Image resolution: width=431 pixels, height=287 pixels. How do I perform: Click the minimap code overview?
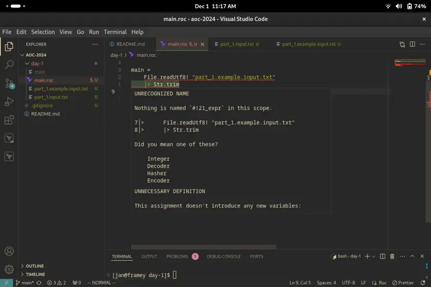[x=410, y=63]
